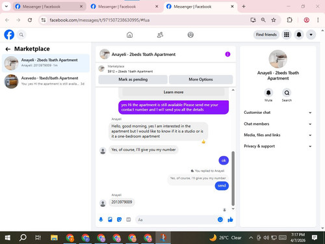Click the Find friends button
Viewport: 325px width, 244px height.
(266, 34)
